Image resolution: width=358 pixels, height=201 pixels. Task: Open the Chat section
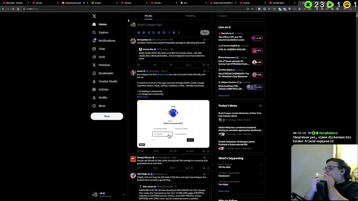pyautogui.click(x=99, y=49)
